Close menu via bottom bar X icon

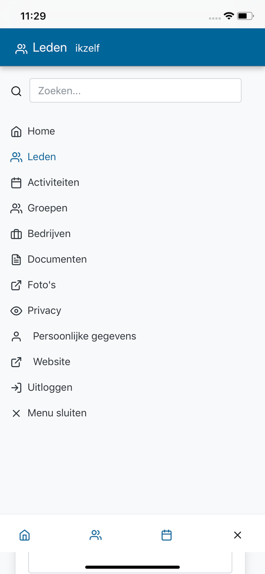[237, 535]
